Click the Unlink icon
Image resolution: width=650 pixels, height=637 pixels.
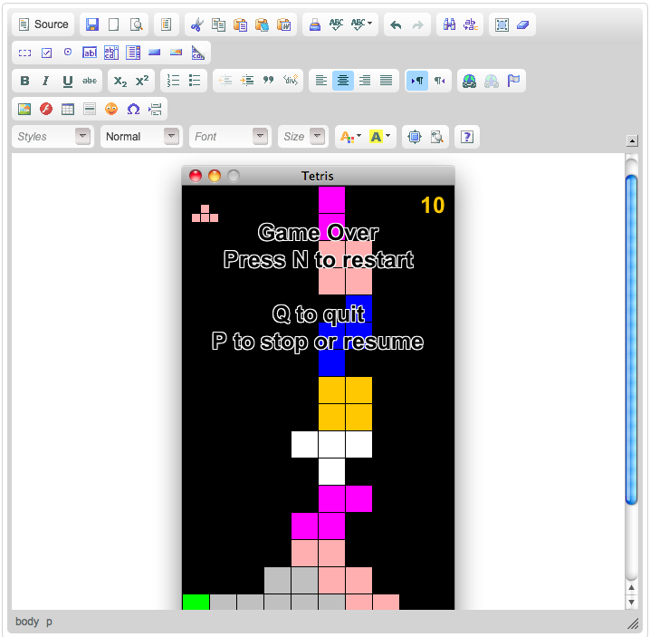pyautogui.click(x=492, y=81)
